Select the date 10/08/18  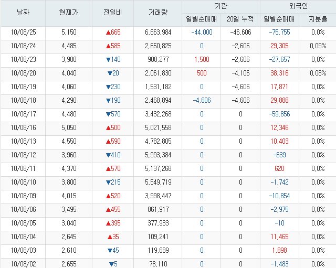coord(23,100)
